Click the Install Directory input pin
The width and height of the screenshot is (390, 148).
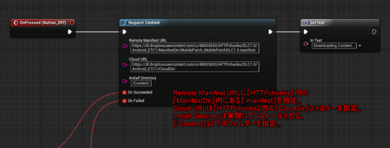pos(125,81)
